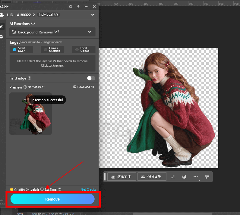Image resolution: width=240 pixels, height=215 pixels.
Task: Expand the UID account dropdown chevron
Action: pos(93,15)
